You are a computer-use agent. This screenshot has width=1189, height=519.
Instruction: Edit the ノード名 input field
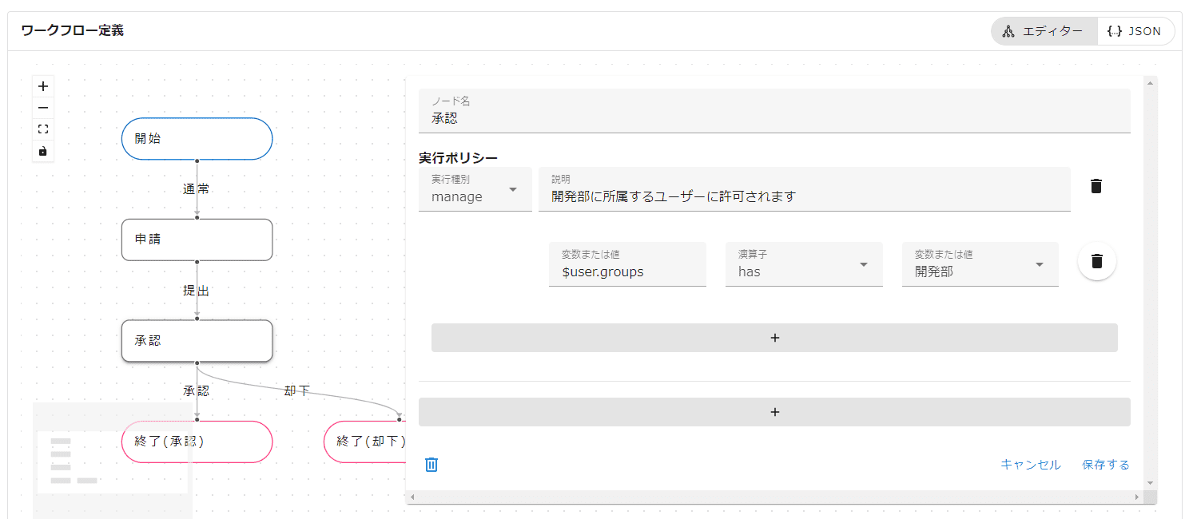[774, 118]
